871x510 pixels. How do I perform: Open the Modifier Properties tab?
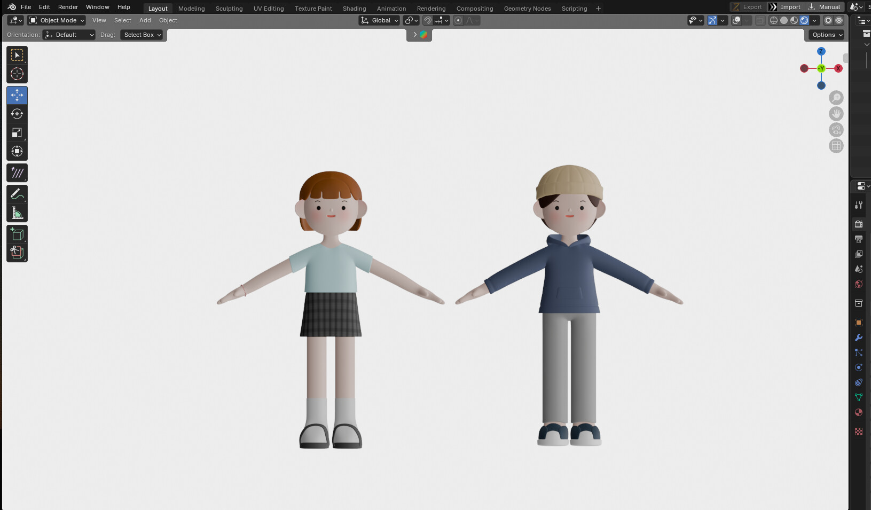point(859,337)
